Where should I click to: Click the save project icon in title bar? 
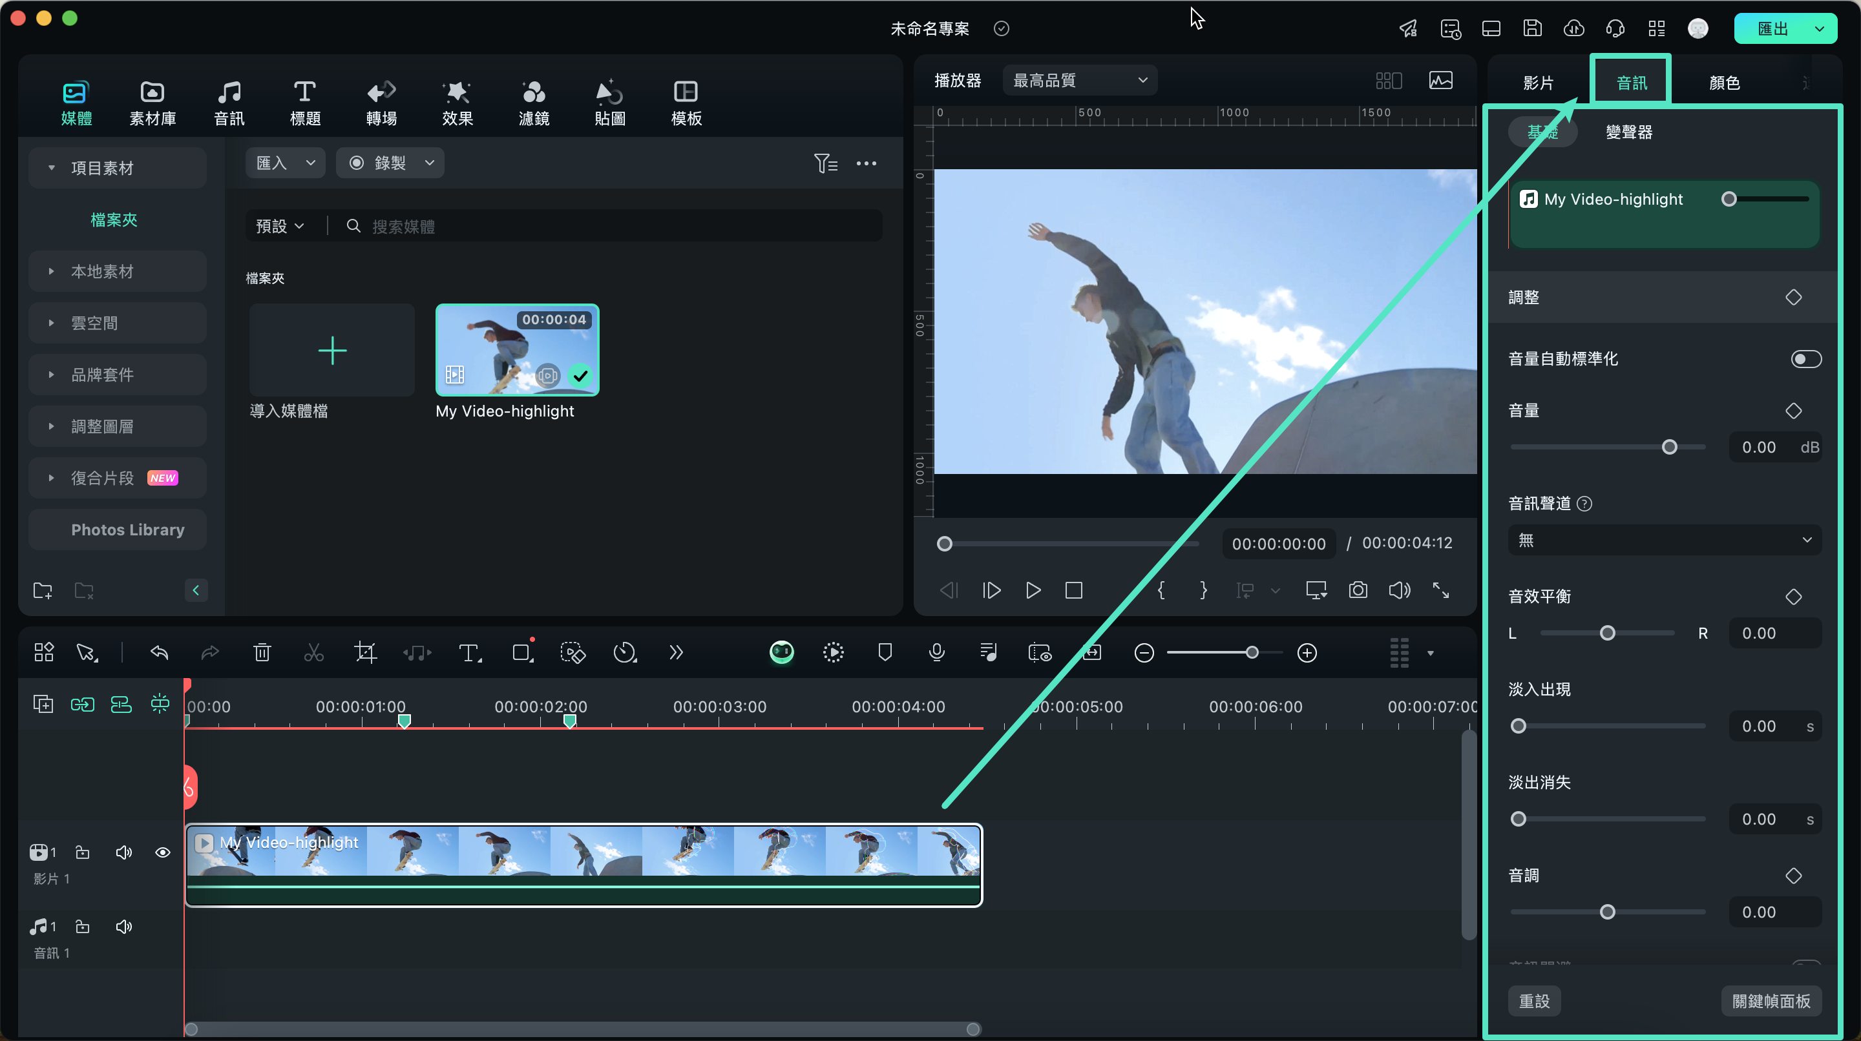(x=1532, y=28)
